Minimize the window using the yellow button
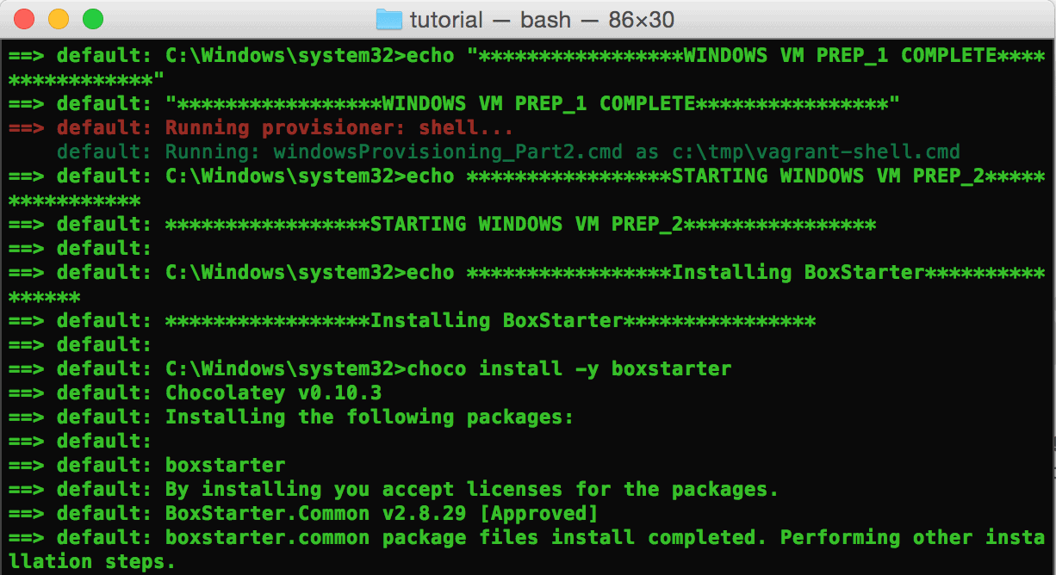 point(59,19)
